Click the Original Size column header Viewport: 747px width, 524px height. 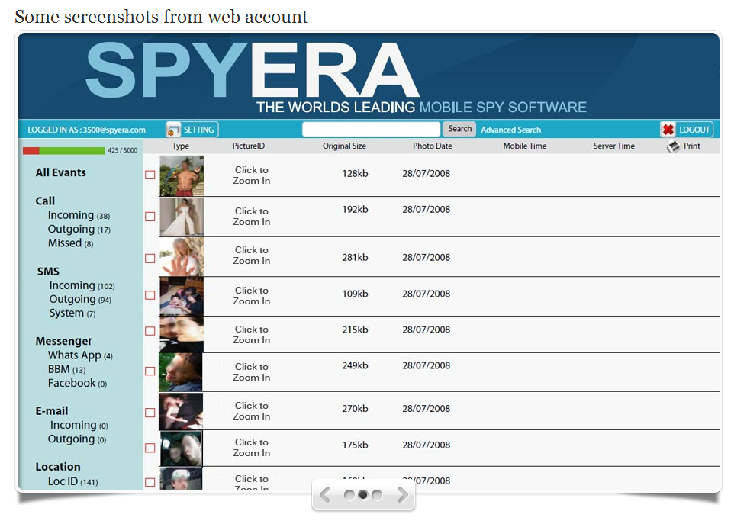point(344,146)
